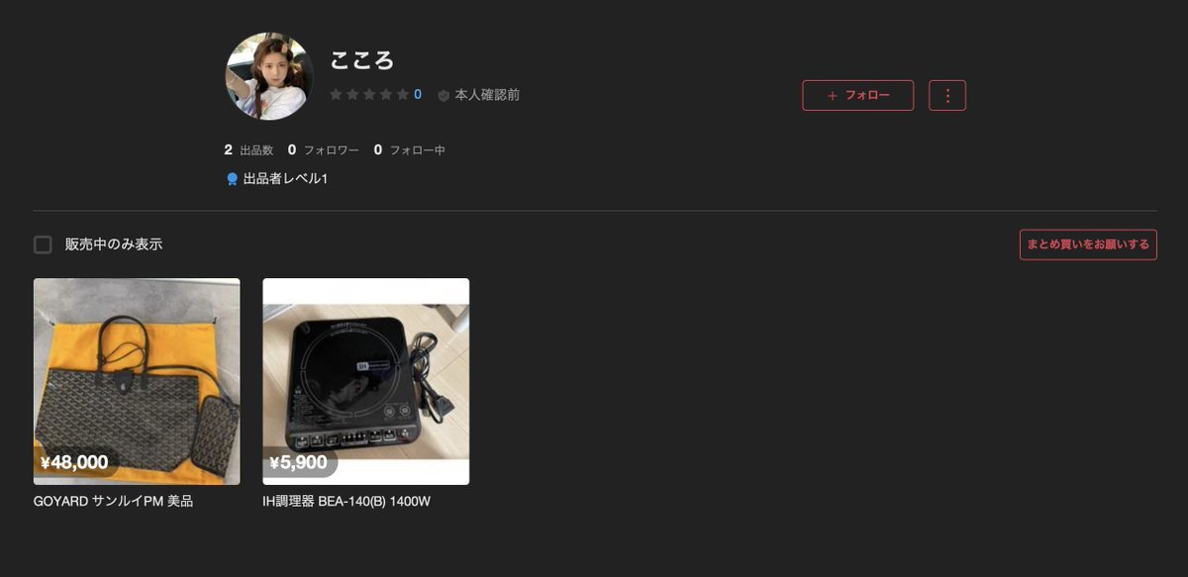
Task: Click the blue review count number 0
Action: pos(418,95)
